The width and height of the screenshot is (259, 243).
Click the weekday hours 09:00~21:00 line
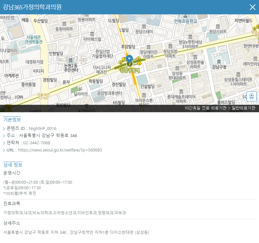click(x=38, y=182)
